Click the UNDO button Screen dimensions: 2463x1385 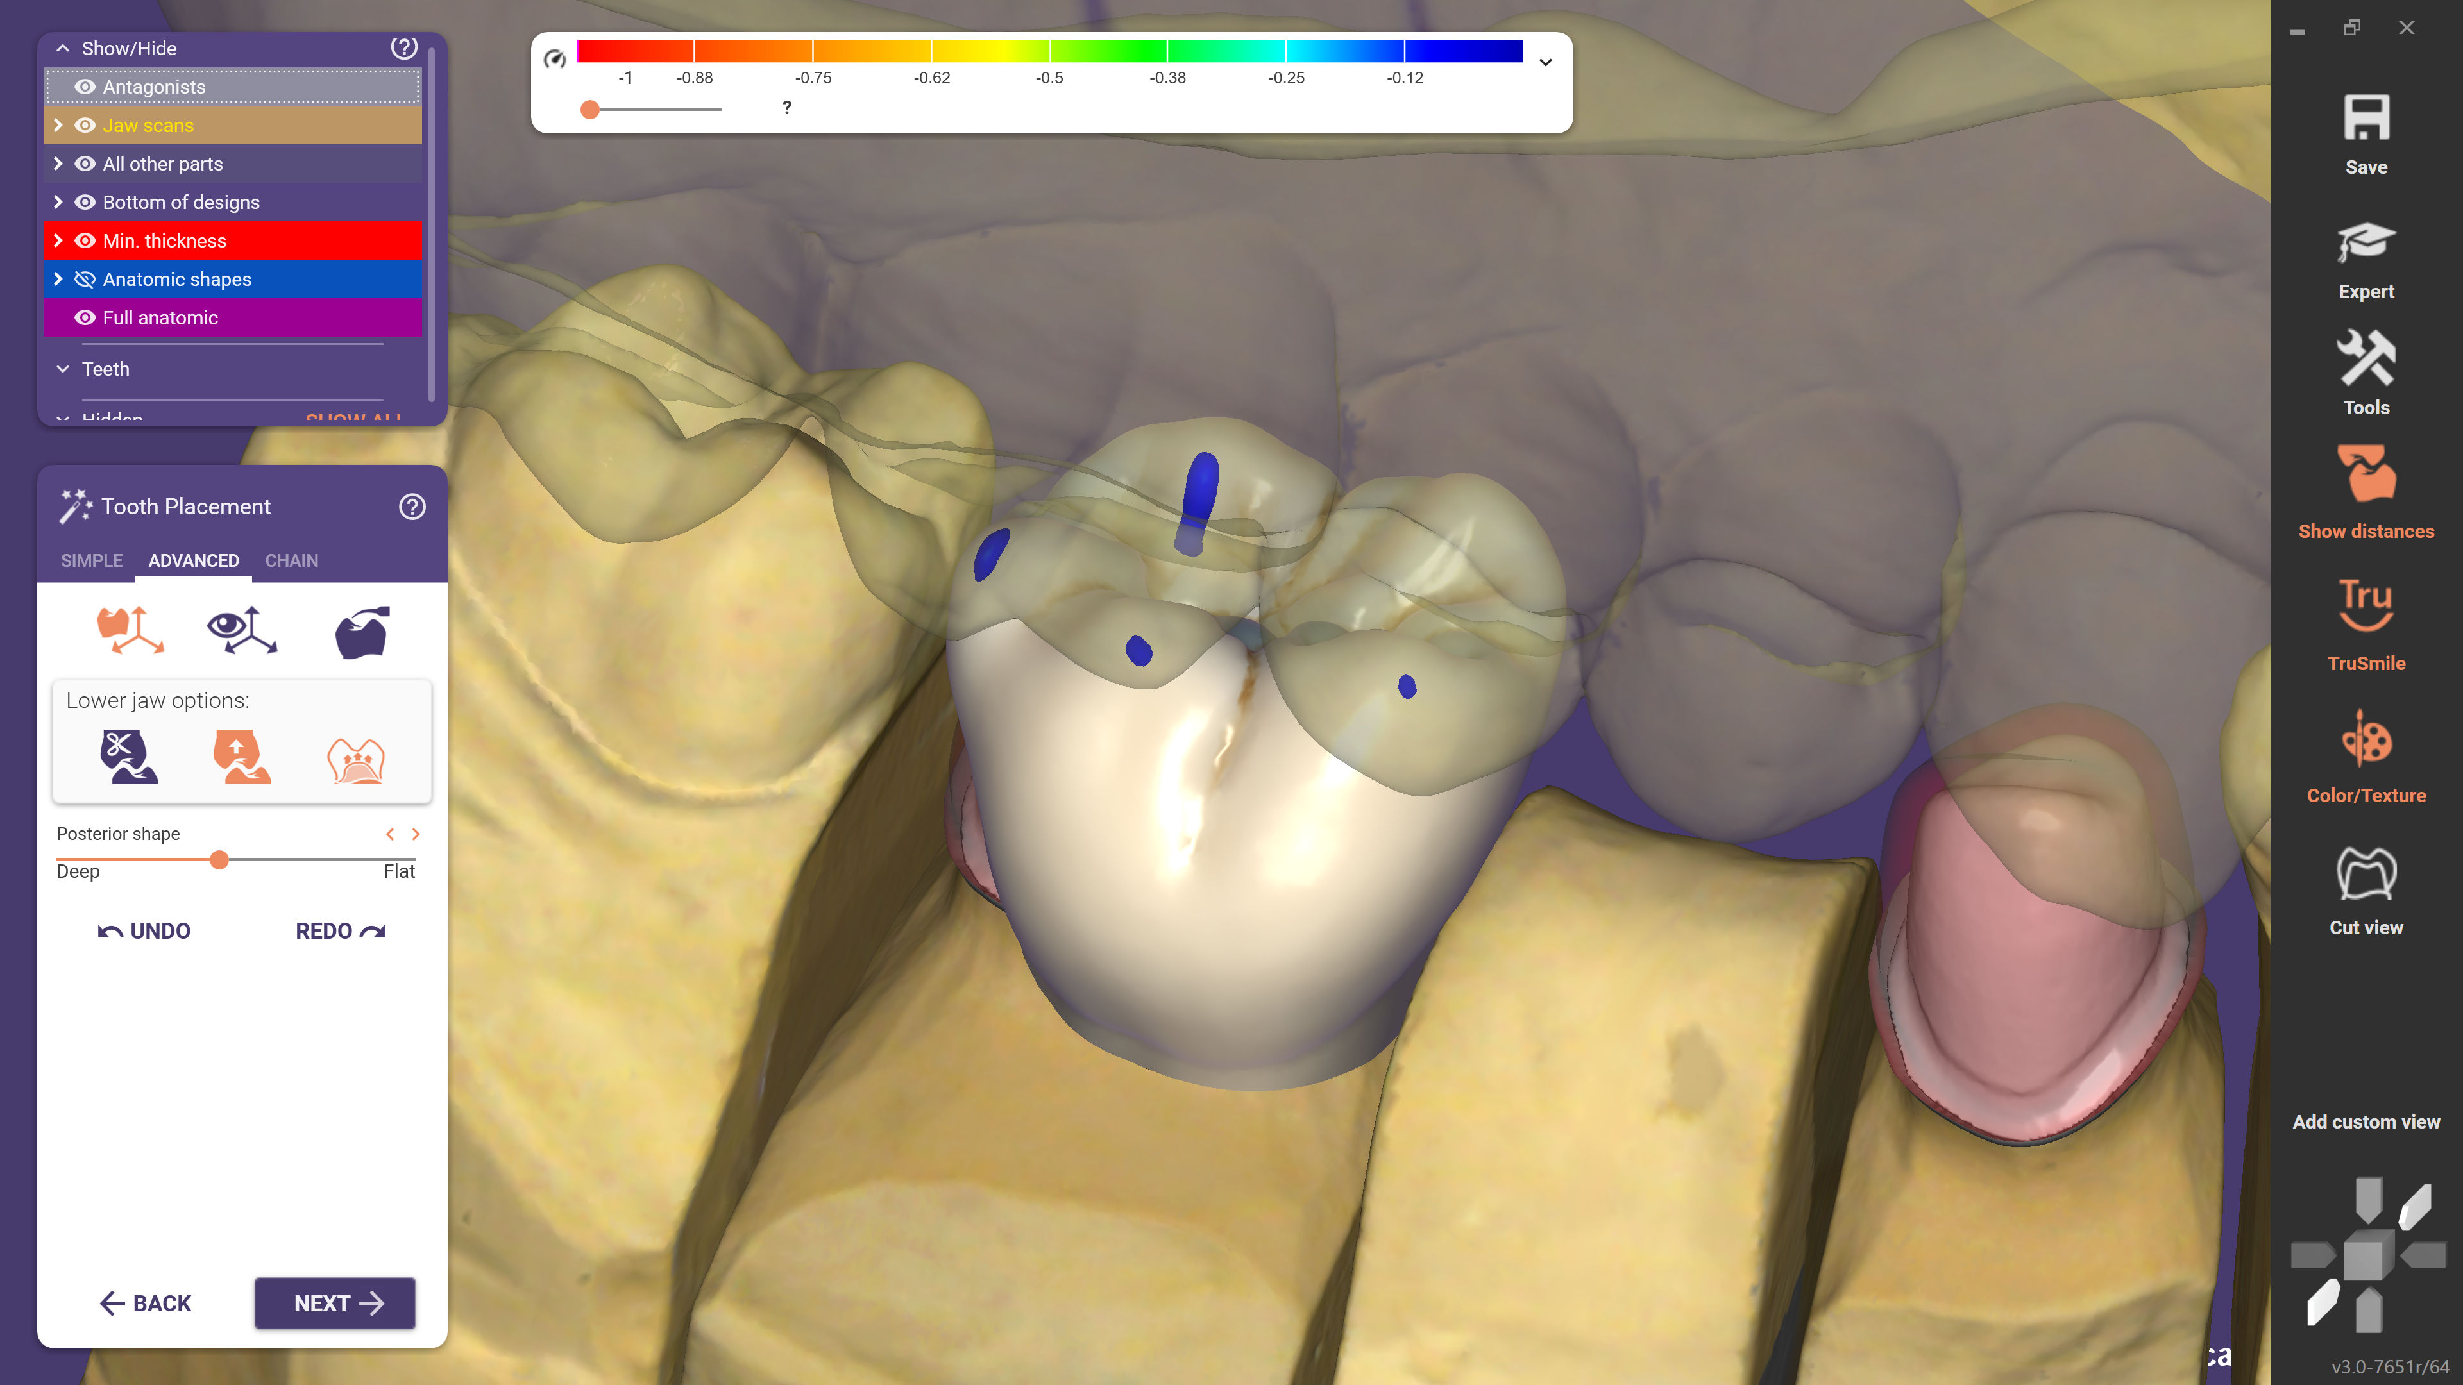click(x=144, y=931)
